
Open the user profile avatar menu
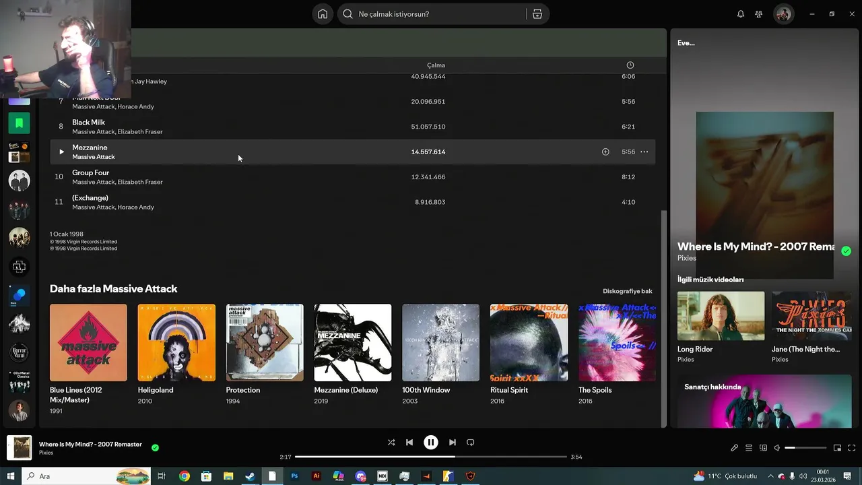(783, 14)
